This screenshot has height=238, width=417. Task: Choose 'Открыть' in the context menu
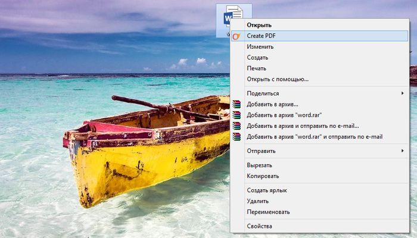(259, 25)
